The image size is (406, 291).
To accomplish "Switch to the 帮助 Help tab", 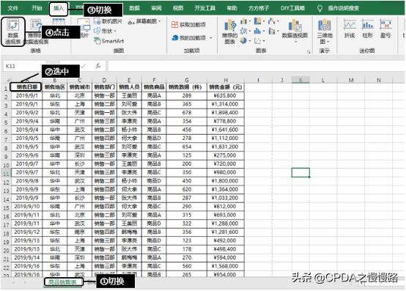I will coord(232,8).
